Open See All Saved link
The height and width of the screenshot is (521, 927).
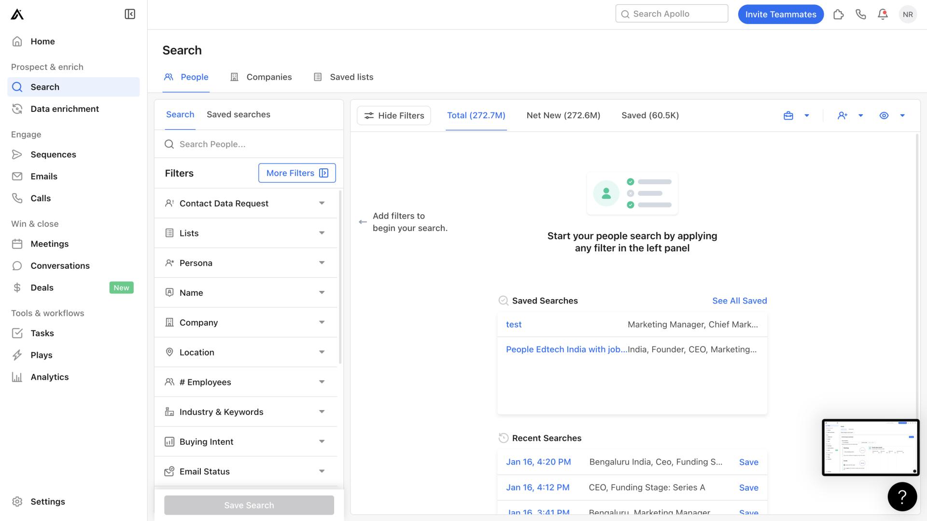(739, 301)
